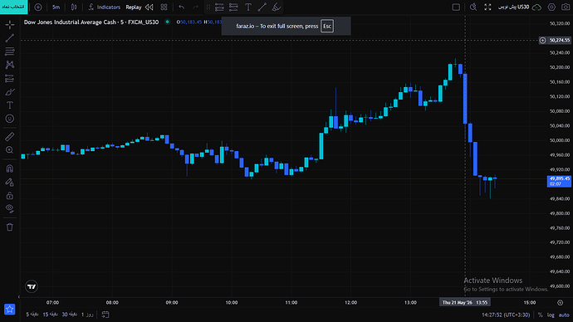Click the Thu 21 May '26 13:55 time label
This screenshot has height=322, width=573.
tap(465, 302)
